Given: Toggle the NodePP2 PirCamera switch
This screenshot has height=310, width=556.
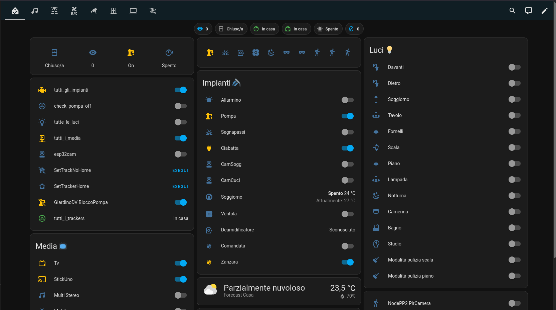Looking at the screenshot, I should (x=515, y=303).
